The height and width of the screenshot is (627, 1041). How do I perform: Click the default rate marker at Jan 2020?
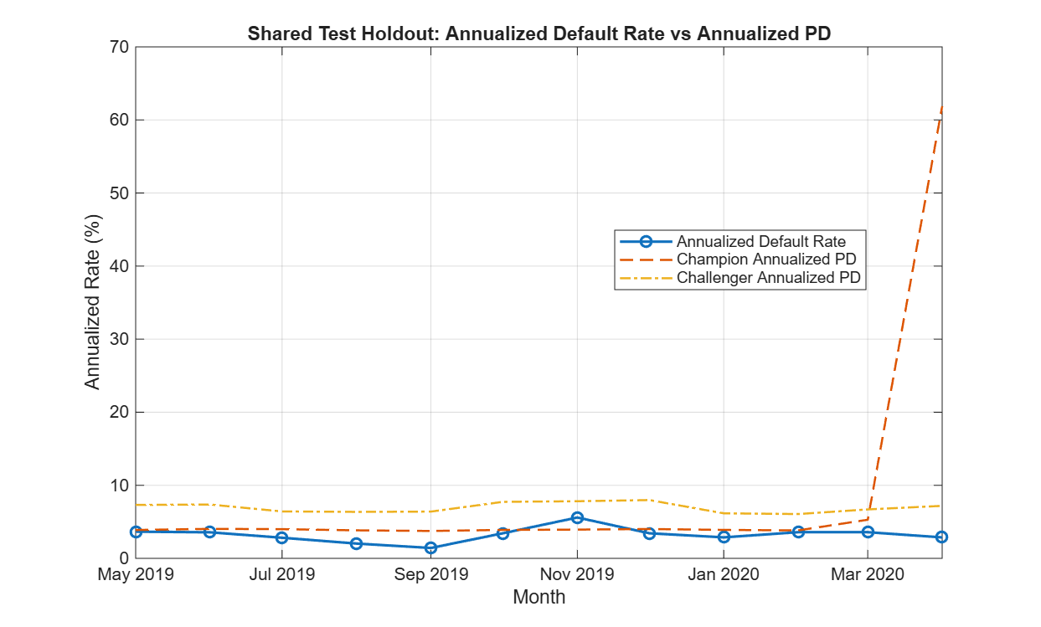pyautogui.click(x=723, y=537)
